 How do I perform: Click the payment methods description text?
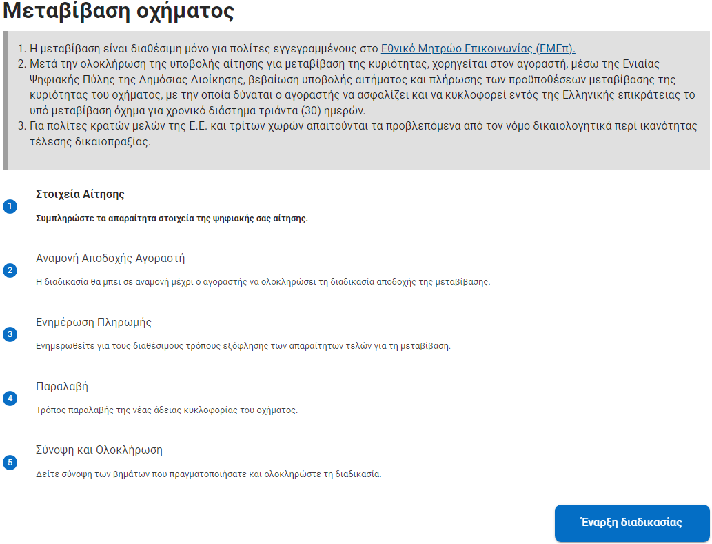243,346
